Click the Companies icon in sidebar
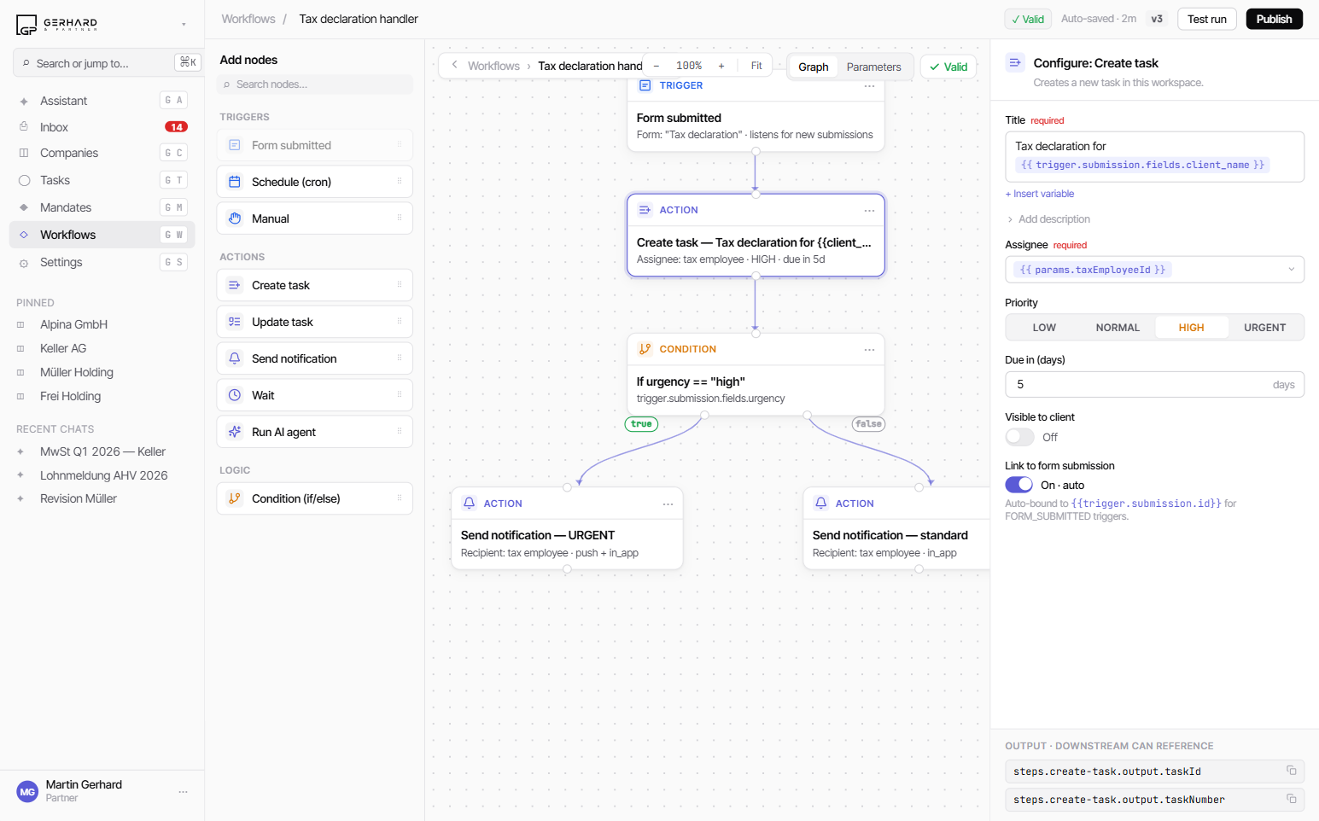 point(24,153)
